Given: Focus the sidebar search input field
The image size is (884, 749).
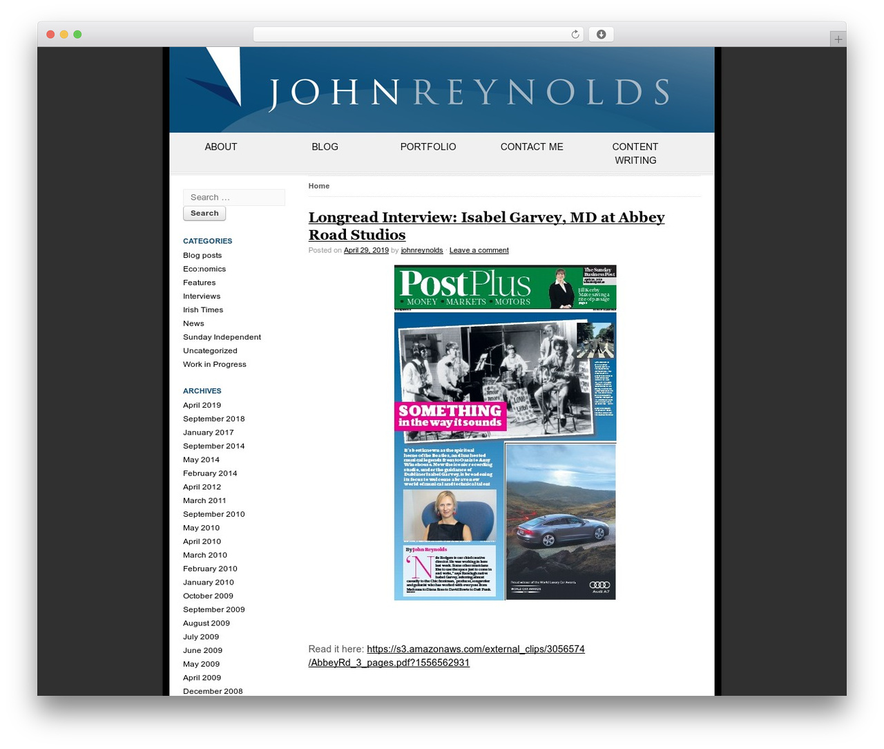Looking at the screenshot, I should click(234, 197).
